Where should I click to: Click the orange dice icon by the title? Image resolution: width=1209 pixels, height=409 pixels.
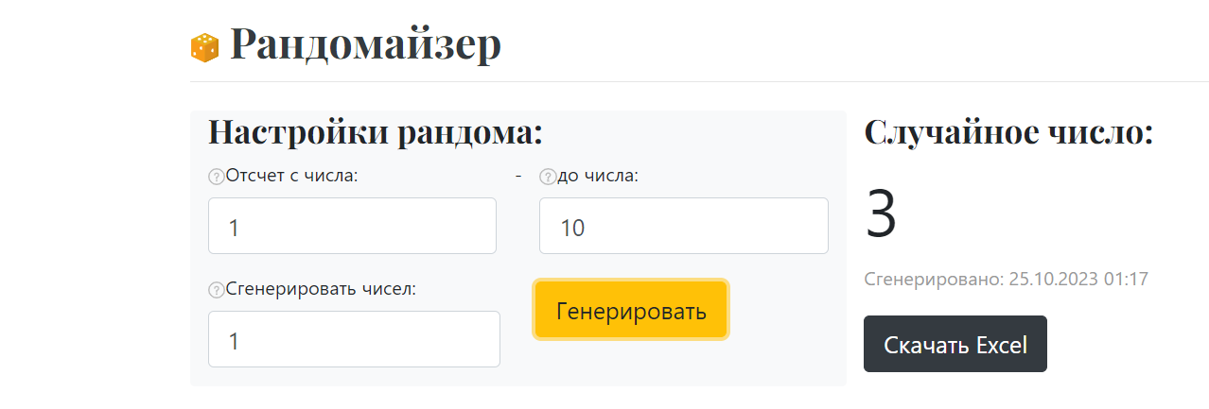(204, 48)
